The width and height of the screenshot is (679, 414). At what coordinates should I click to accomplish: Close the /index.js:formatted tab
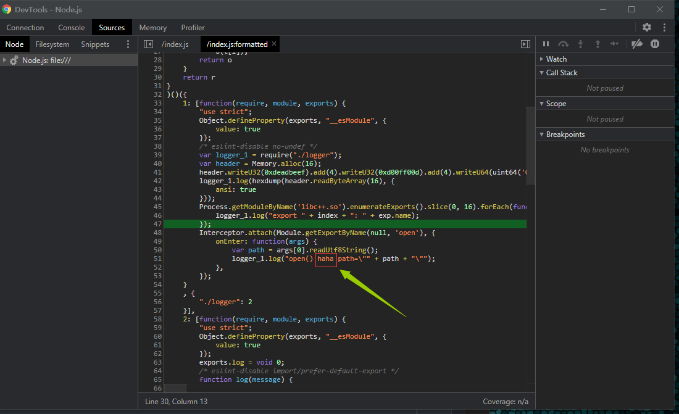(x=274, y=44)
